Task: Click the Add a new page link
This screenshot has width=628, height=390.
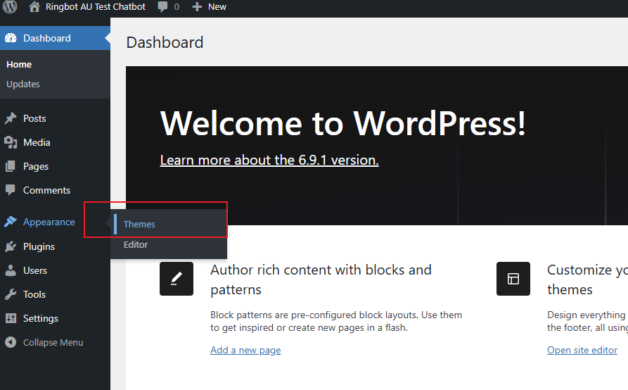Action: coord(245,350)
